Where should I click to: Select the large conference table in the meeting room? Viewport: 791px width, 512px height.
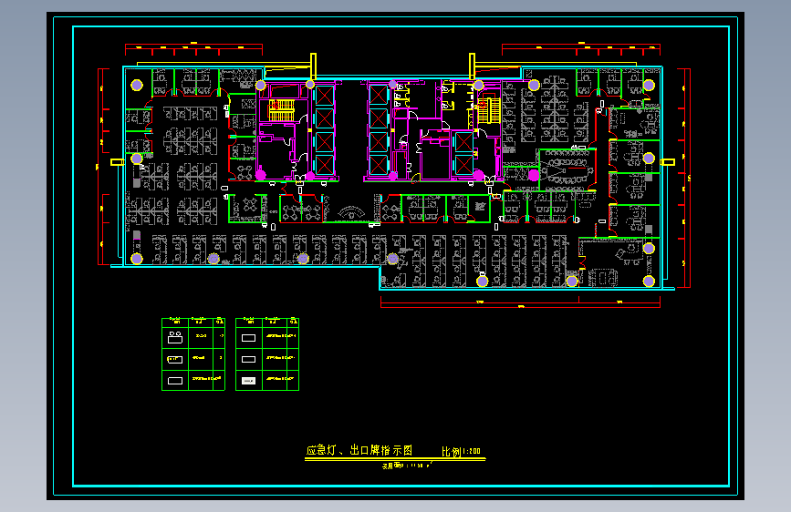(566, 171)
